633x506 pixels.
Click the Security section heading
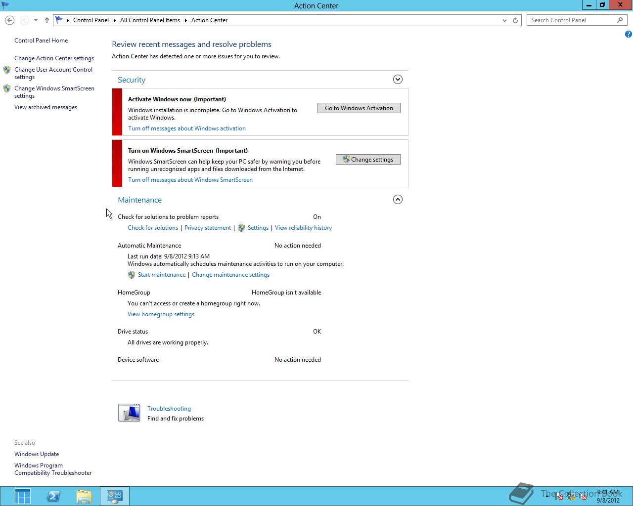click(x=132, y=80)
